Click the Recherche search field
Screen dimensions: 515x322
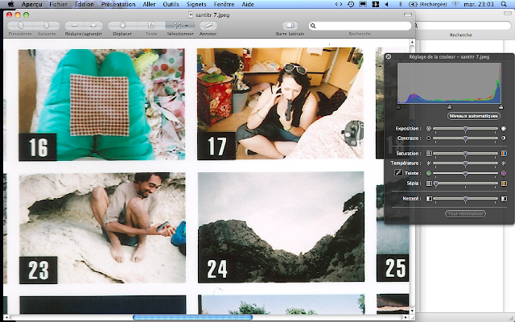pyautogui.click(x=360, y=26)
